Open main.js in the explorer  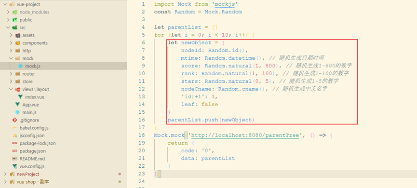click(x=29, y=112)
